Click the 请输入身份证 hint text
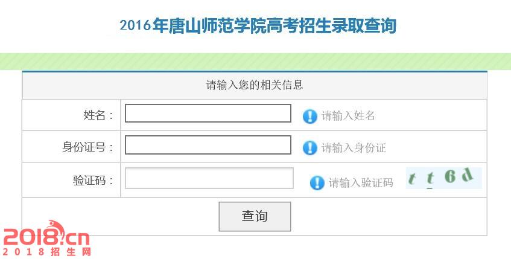Viewport: 511px width, 259px height. point(354,147)
